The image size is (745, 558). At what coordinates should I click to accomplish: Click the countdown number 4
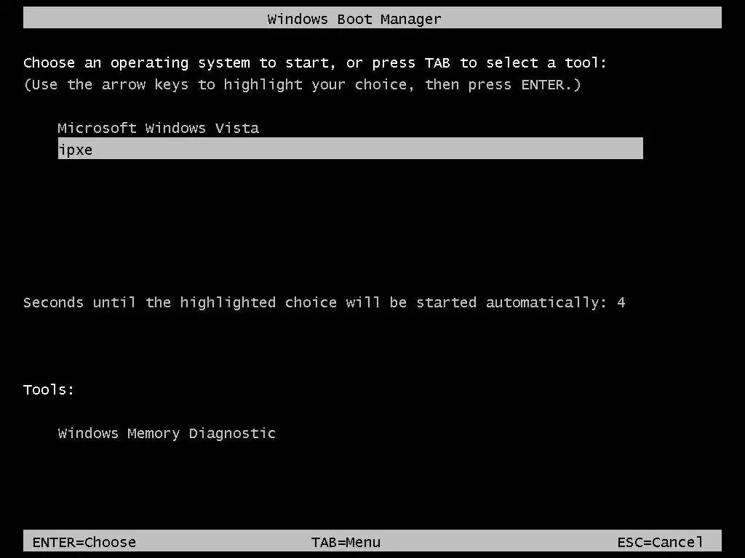point(621,303)
